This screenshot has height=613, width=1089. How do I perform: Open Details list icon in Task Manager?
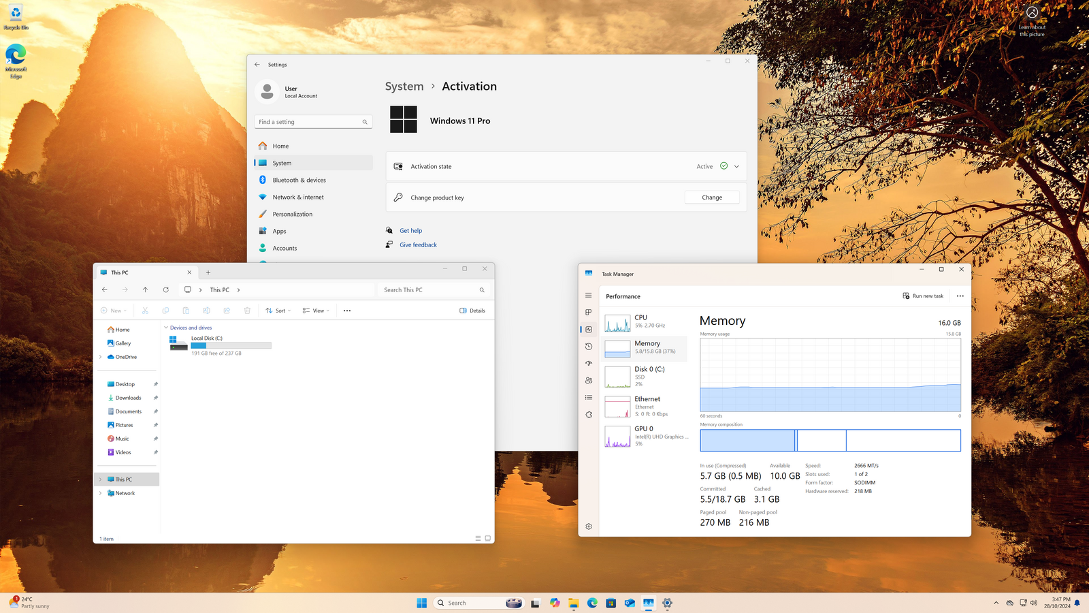point(589,398)
